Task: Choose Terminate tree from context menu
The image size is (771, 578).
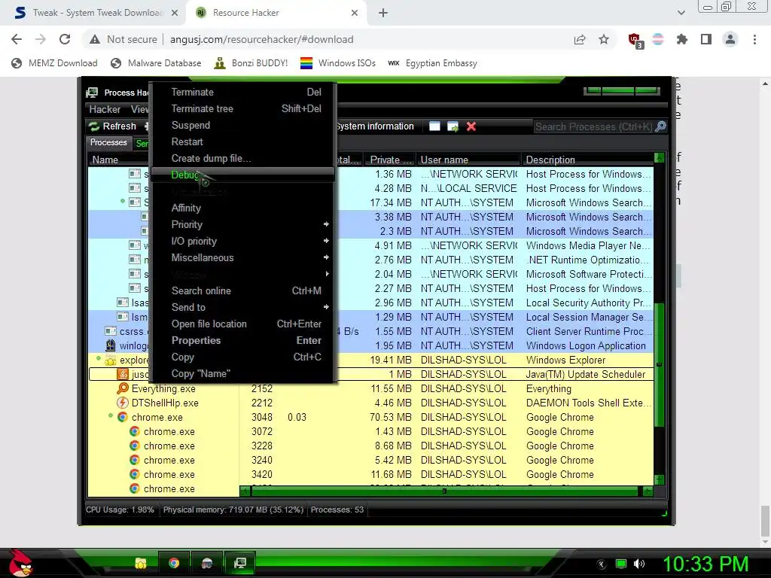Action: (x=244, y=108)
